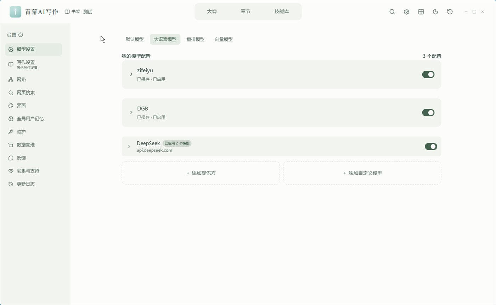
Task: Click the 界面 palette icon in sidebar
Action: click(x=11, y=106)
